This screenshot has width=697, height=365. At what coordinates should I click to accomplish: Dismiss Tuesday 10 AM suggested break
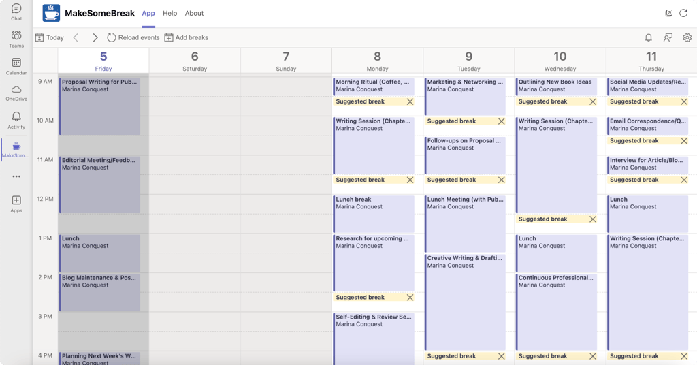tap(502, 121)
